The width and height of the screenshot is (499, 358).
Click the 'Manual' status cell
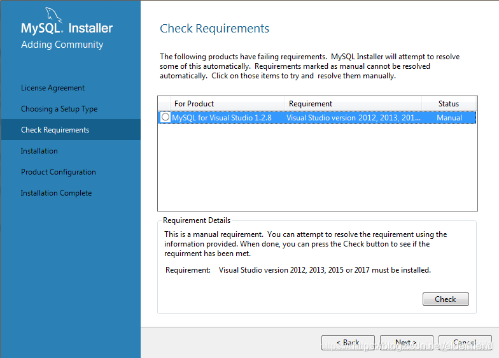[449, 118]
